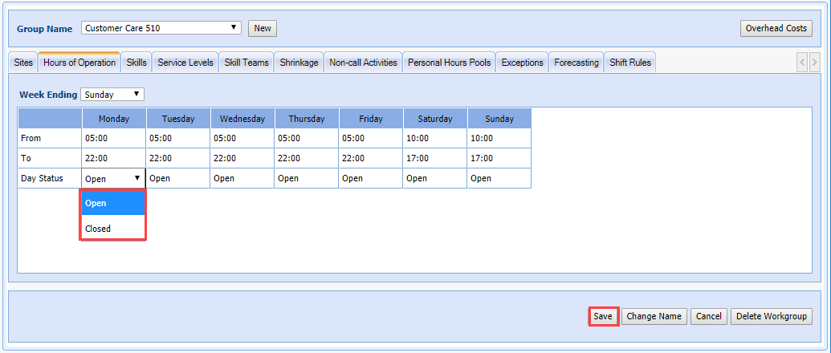Screen dimensions: 831x353
Task: Expand the Week Ending dropdown
Action: click(112, 95)
